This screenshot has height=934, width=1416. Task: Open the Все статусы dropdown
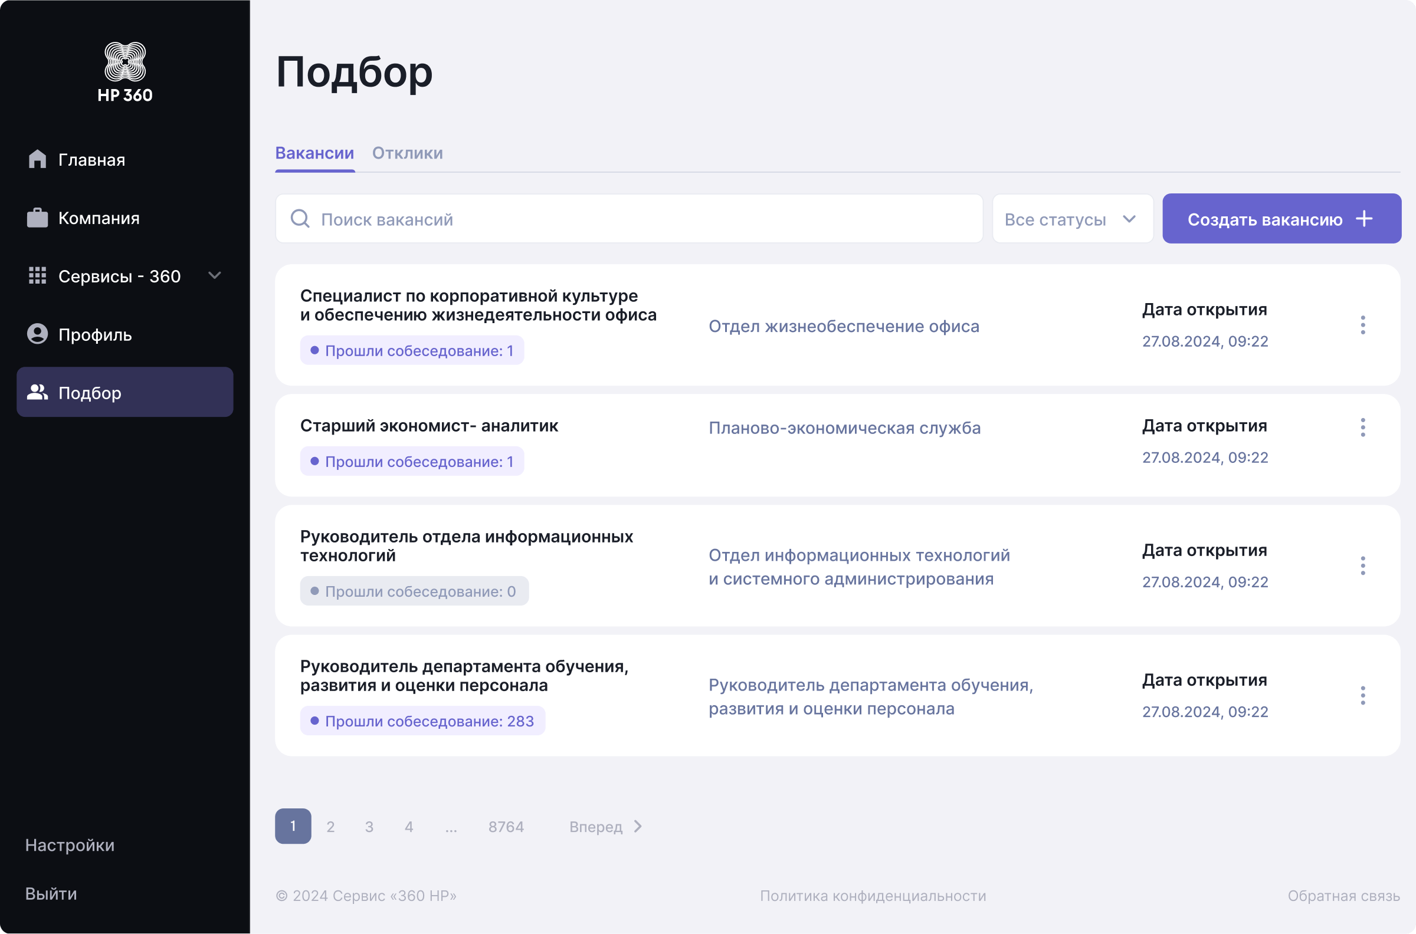tap(1072, 219)
